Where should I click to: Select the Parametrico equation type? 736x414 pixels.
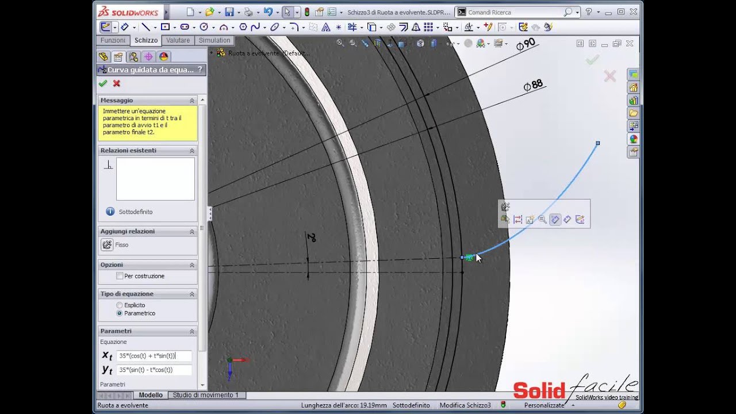120,313
